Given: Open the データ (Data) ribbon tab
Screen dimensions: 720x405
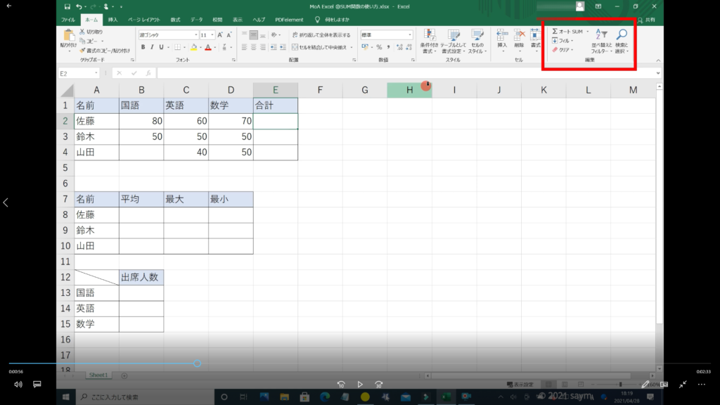Looking at the screenshot, I should pos(196,20).
